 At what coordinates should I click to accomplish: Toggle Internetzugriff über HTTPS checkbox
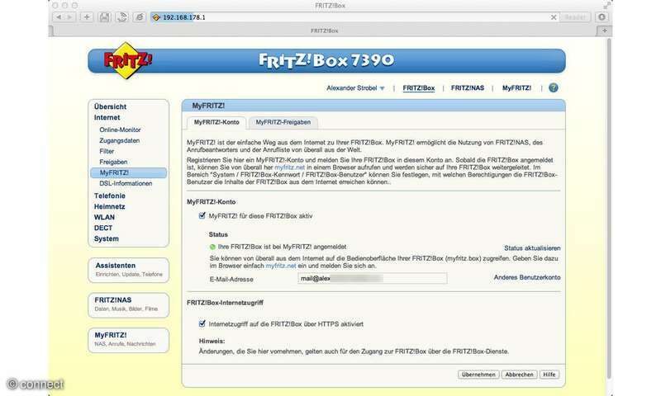202,323
